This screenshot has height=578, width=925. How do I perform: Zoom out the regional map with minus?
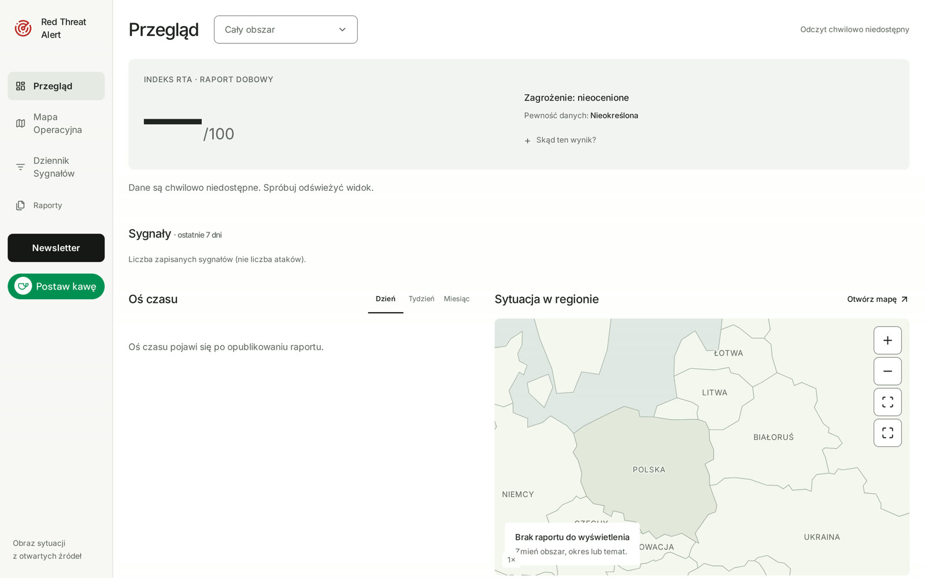click(887, 371)
